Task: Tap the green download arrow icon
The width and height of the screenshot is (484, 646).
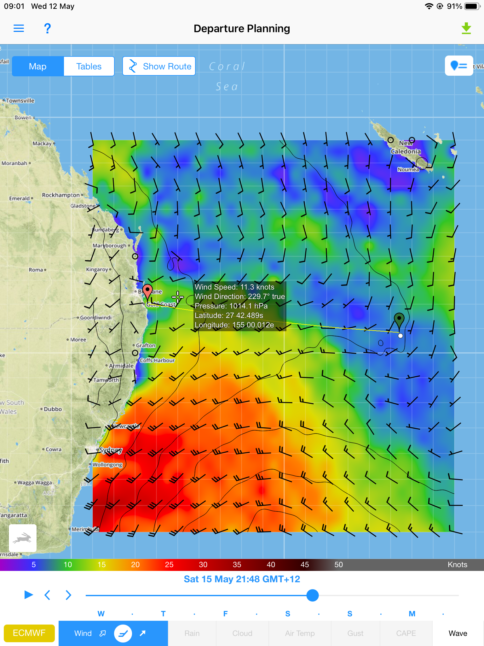Action: tap(466, 28)
